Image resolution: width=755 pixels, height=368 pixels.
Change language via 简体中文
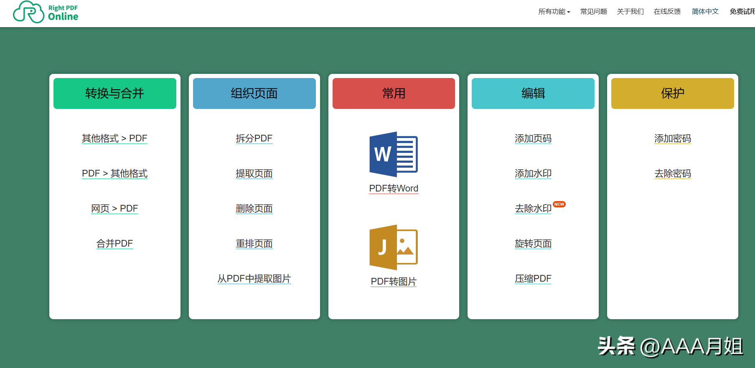(x=705, y=12)
